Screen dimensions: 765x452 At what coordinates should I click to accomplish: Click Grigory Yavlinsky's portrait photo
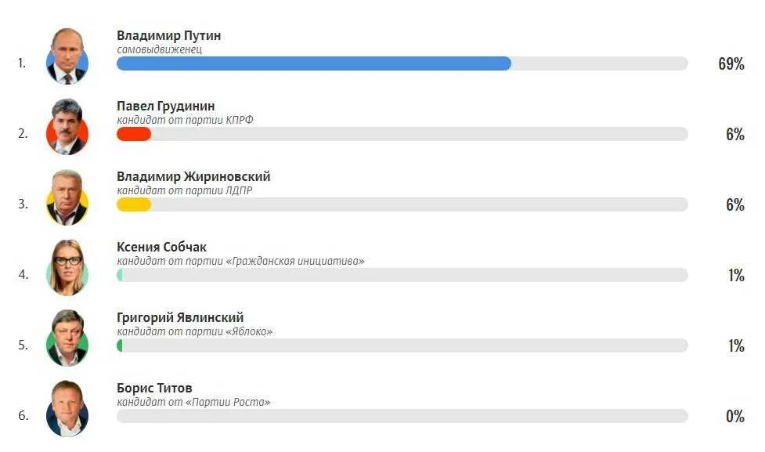[67, 338]
